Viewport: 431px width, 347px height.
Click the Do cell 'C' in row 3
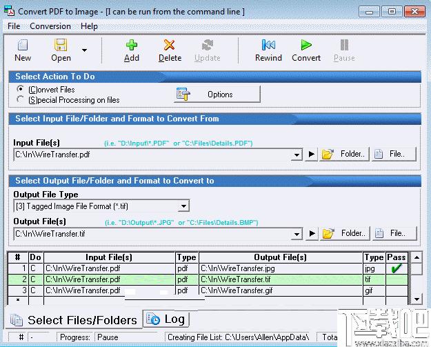pyautogui.click(x=36, y=290)
